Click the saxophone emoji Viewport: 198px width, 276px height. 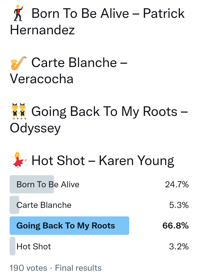[x=19, y=63]
